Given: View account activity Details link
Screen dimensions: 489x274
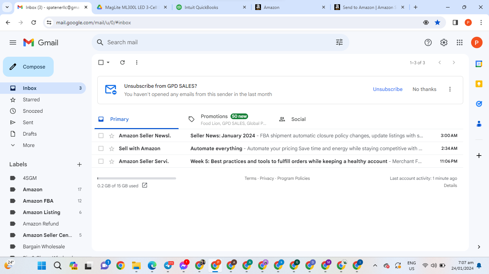Looking at the screenshot, I should click(450, 186).
